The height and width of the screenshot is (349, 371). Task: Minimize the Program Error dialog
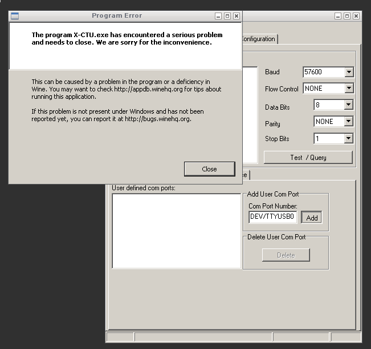click(218, 16)
